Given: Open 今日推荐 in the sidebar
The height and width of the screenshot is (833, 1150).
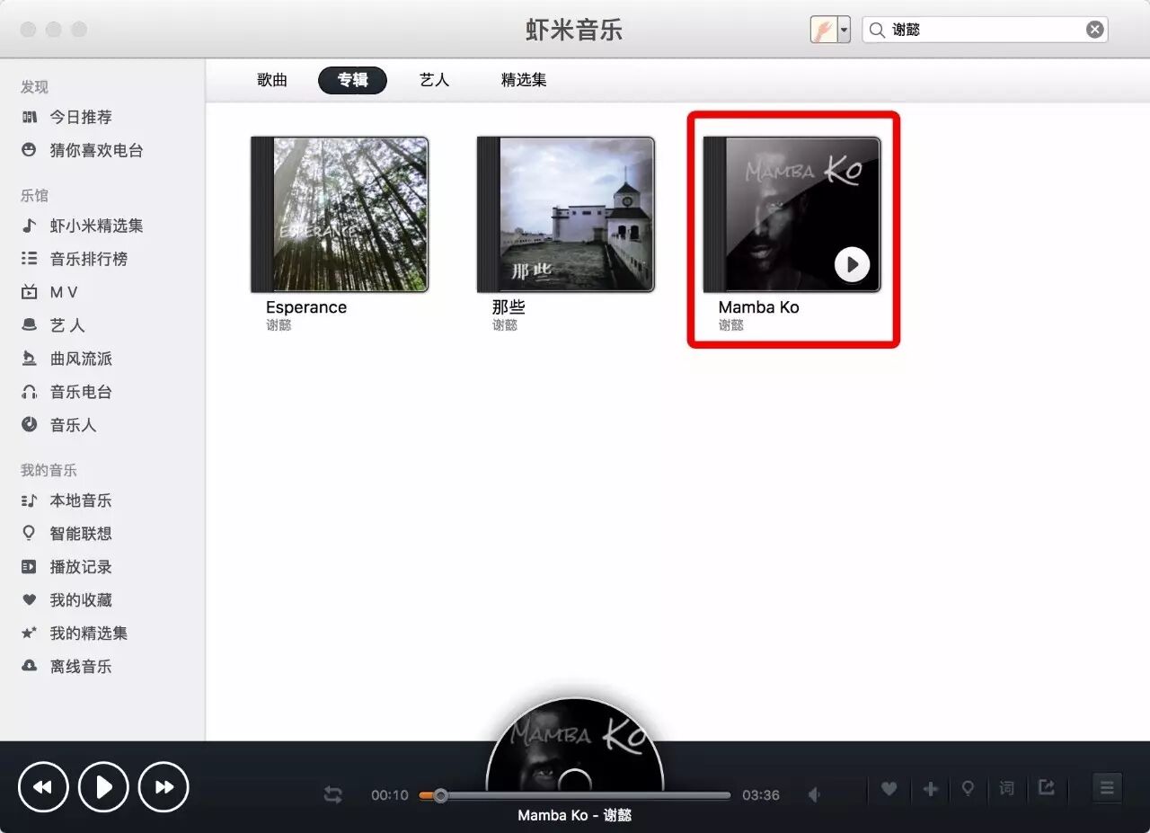Looking at the screenshot, I should (x=81, y=117).
